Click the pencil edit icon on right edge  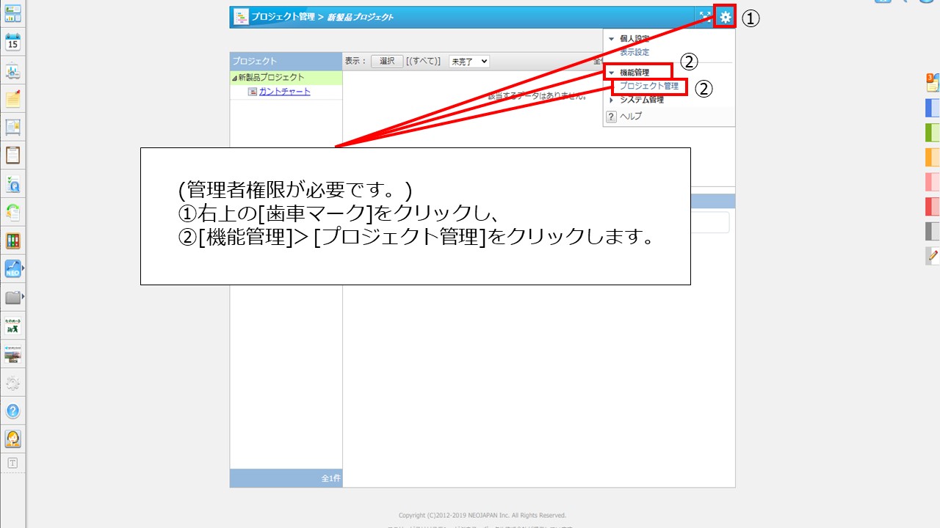click(x=933, y=256)
